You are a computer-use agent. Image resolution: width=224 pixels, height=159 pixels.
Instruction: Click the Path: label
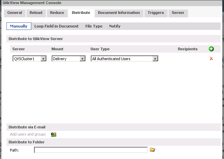[14, 150]
